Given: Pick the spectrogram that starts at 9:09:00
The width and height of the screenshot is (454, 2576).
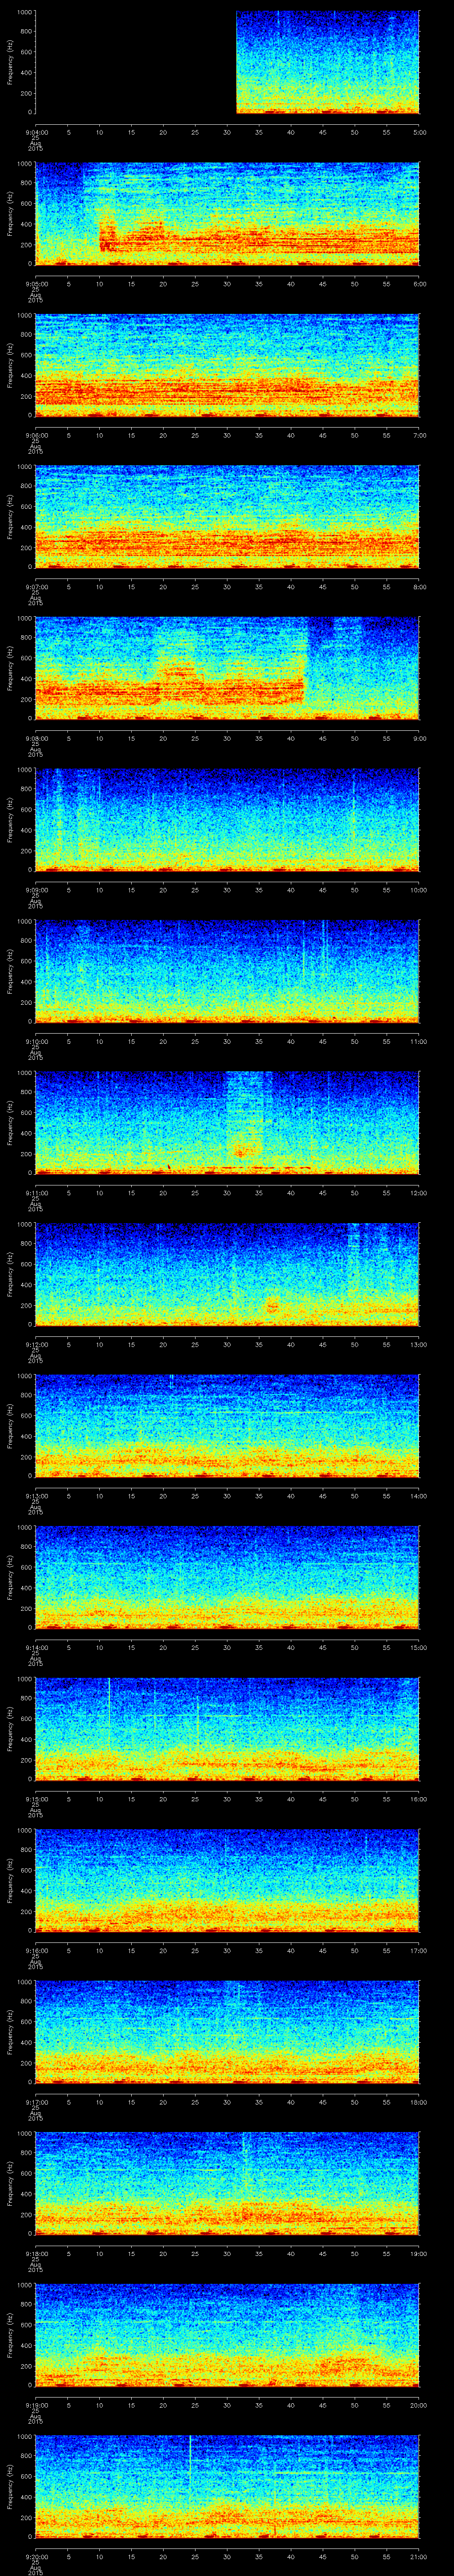Looking at the screenshot, I should (x=227, y=819).
